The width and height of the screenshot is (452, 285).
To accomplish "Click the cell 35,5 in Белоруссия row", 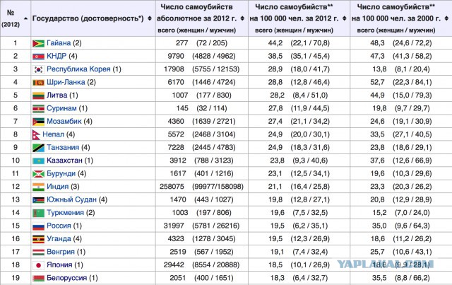I will [379, 278].
